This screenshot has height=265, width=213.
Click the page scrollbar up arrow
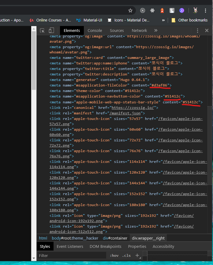[34, 29]
